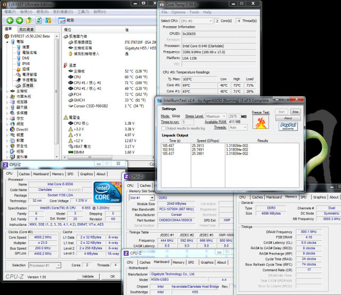
Task: Switch to Caches tab in front-left CPU-Z
Action: 24,174
